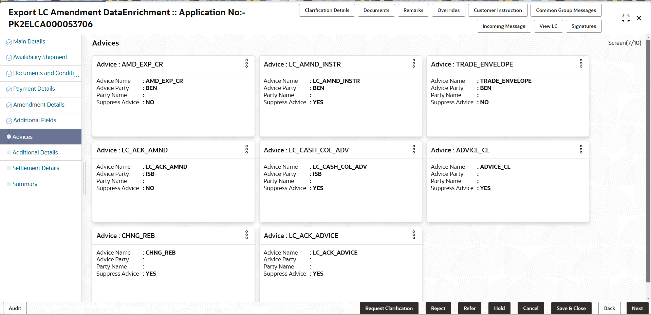Show Common Group Messages

pyautogui.click(x=566, y=10)
